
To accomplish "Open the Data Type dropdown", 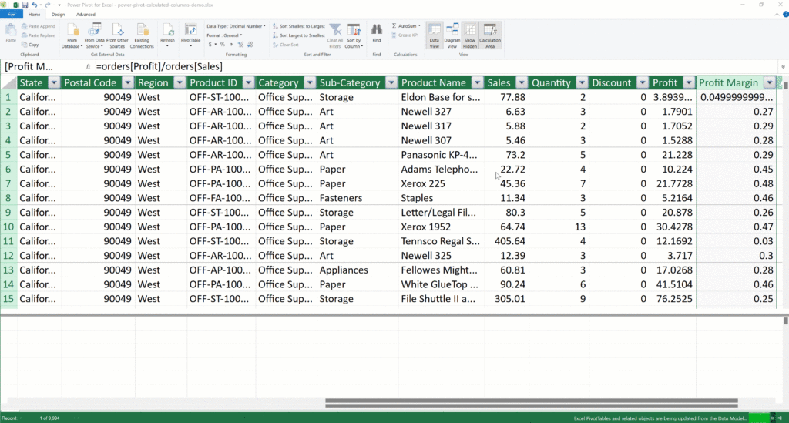I will pos(236,26).
